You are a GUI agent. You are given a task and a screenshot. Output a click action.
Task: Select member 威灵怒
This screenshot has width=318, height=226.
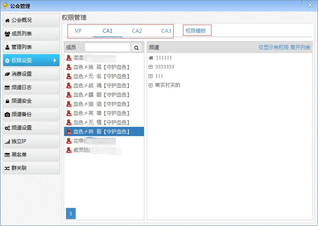pos(104,150)
